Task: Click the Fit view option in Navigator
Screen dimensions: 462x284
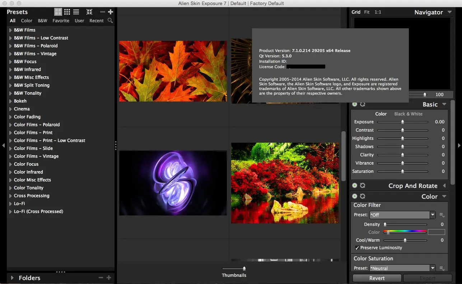Action: [x=367, y=12]
